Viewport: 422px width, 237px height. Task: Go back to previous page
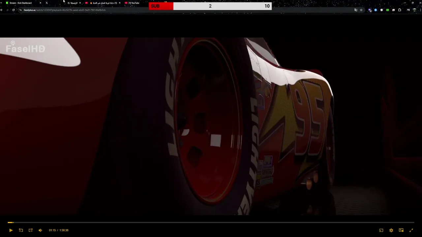pos(2,10)
